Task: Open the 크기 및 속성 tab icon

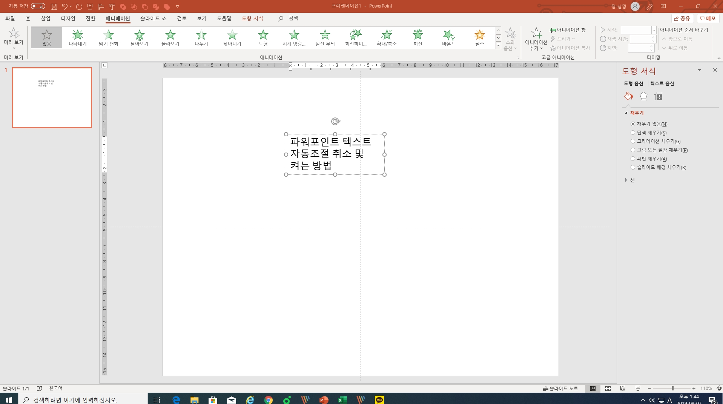Action: 659,96
